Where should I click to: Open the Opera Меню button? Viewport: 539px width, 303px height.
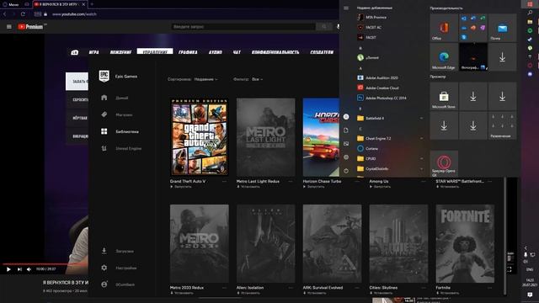[11, 4]
